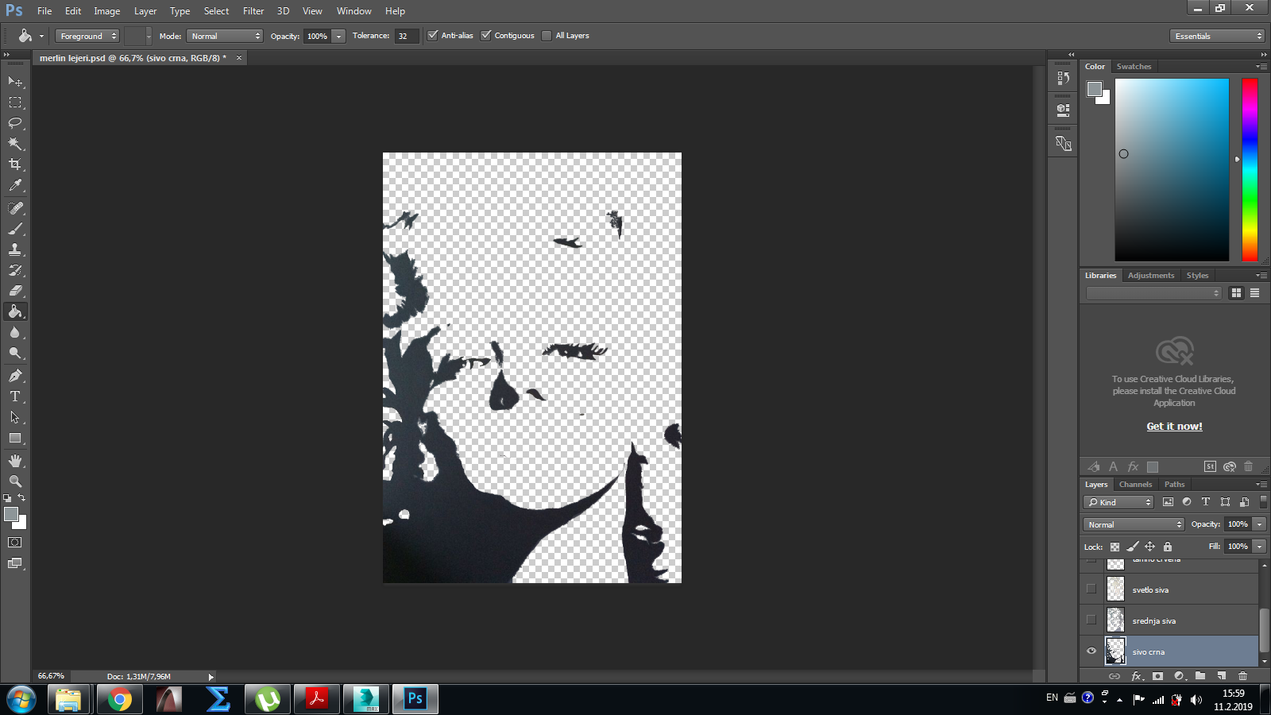The width and height of the screenshot is (1271, 715).
Task: Enable the All Layers checkbox
Action: pos(547,35)
